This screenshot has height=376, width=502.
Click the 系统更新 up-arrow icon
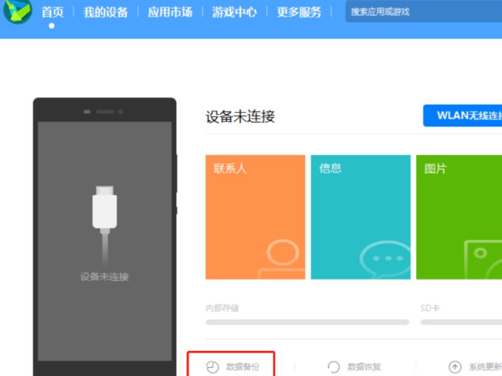pos(455,367)
